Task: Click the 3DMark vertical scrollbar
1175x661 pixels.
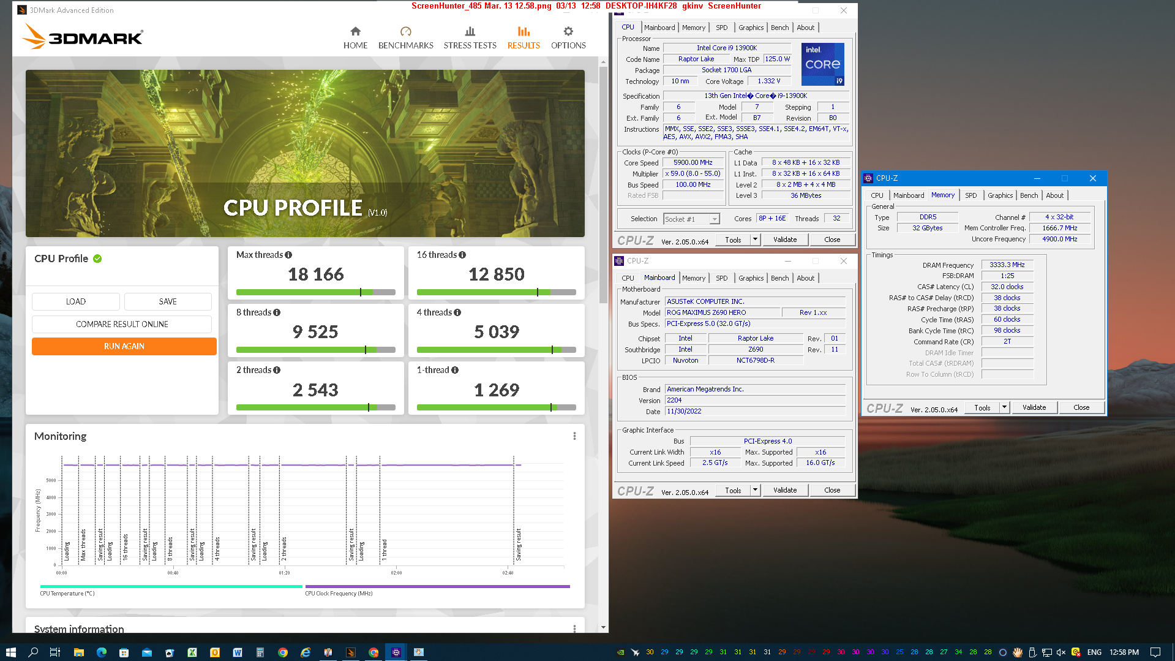Action: click(604, 184)
